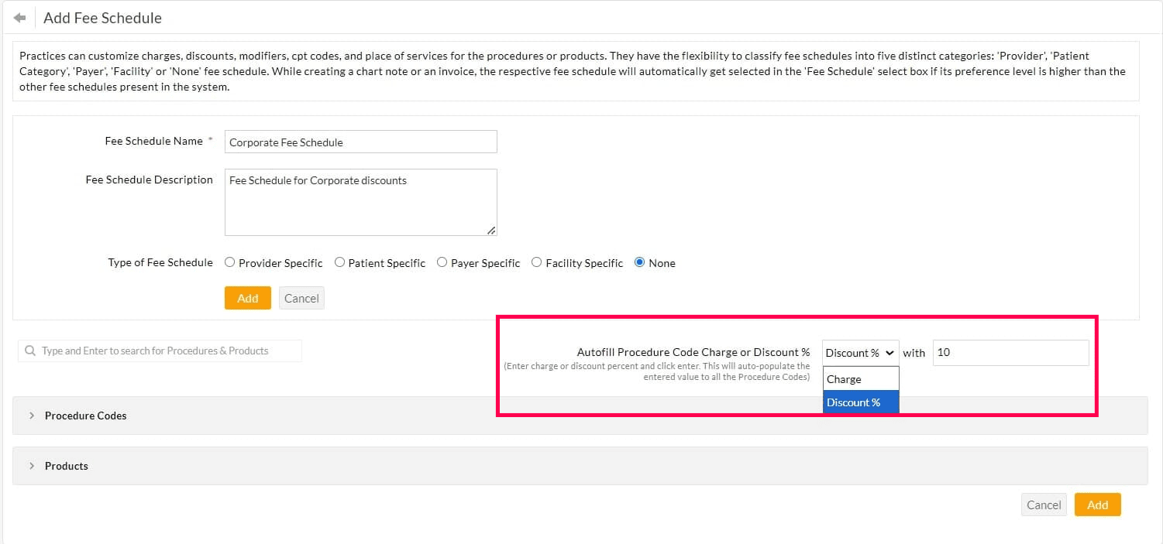This screenshot has width=1163, height=544.
Task: Click the chevron next to Products
Action: coord(31,465)
